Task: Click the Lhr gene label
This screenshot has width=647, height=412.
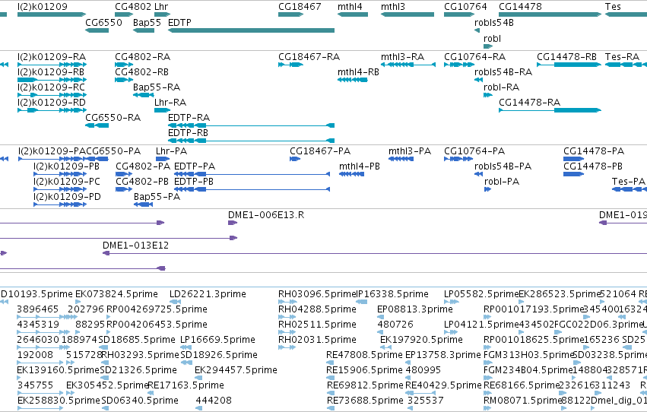Action: pos(161,7)
